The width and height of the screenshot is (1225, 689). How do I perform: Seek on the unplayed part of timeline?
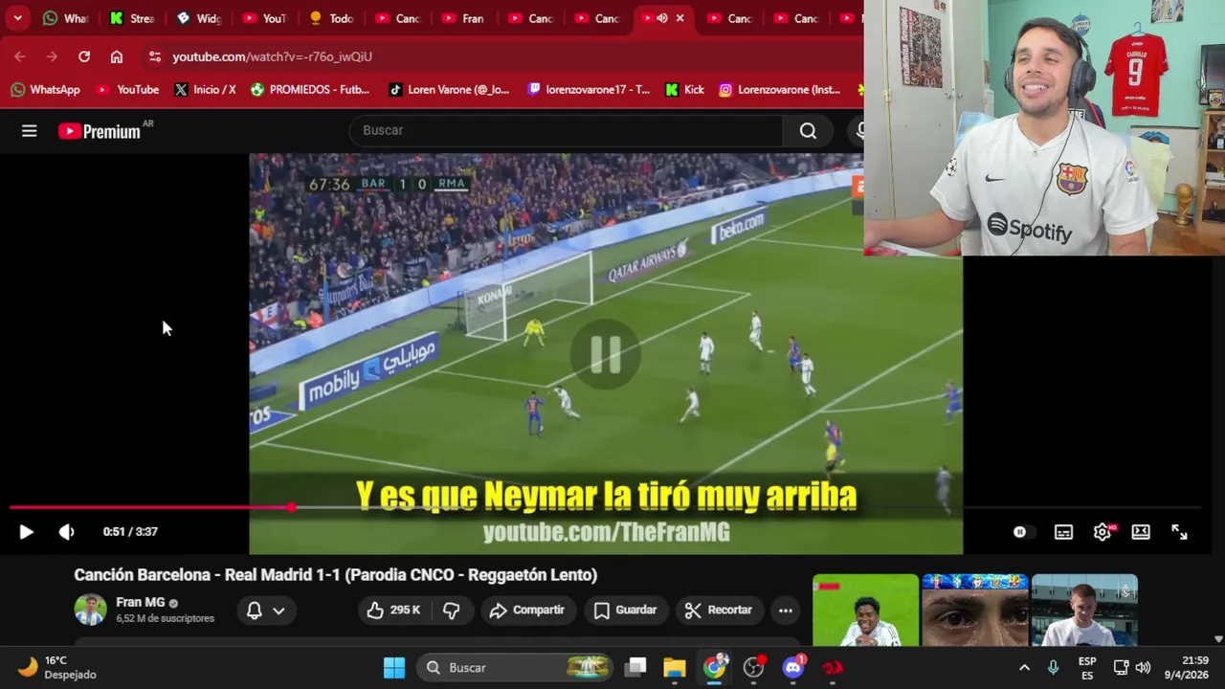click(x=746, y=507)
